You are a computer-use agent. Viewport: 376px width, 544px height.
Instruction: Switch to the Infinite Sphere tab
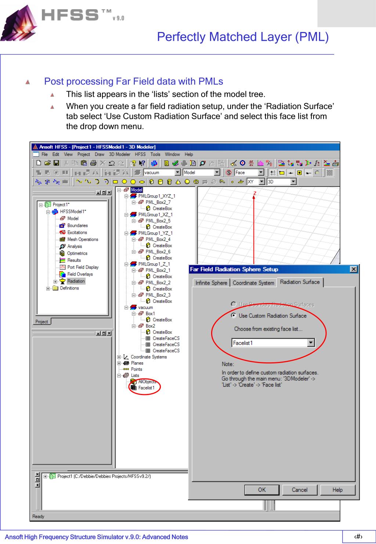(x=211, y=283)
